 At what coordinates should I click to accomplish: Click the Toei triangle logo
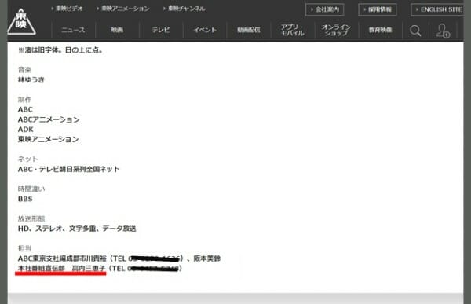click(x=21, y=22)
